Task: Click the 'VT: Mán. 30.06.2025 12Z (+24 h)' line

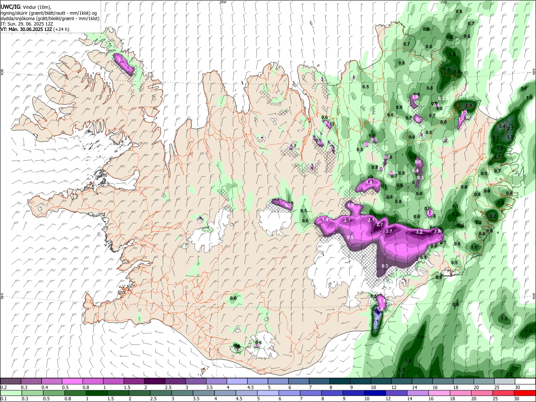Action: (35, 29)
